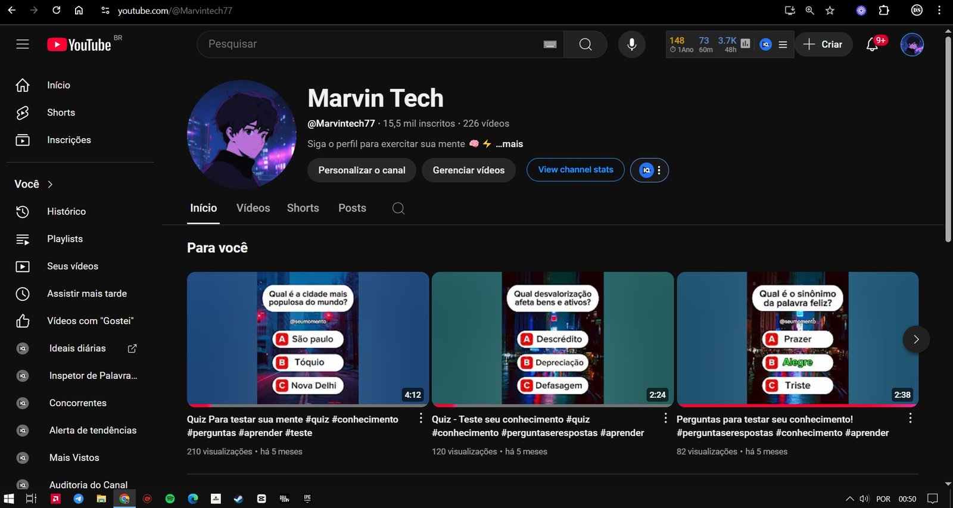Open the vidIQ stats bar chart icon
Viewport: 953px width, 508px height.
(x=745, y=44)
